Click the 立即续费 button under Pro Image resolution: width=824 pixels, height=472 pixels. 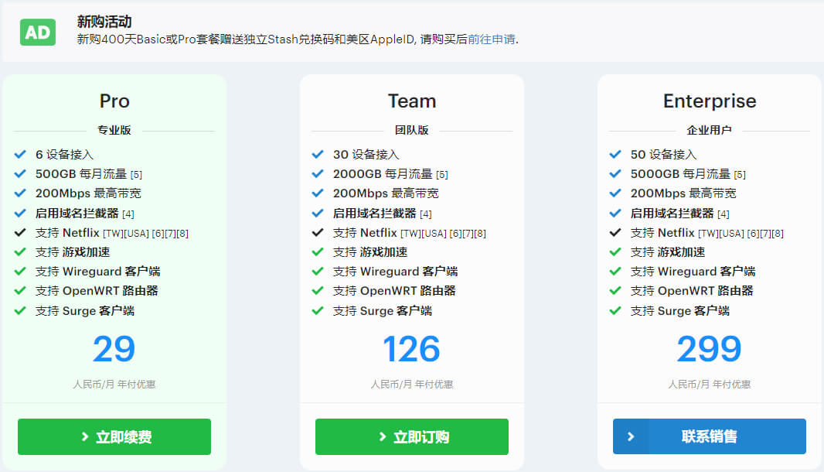click(x=114, y=436)
